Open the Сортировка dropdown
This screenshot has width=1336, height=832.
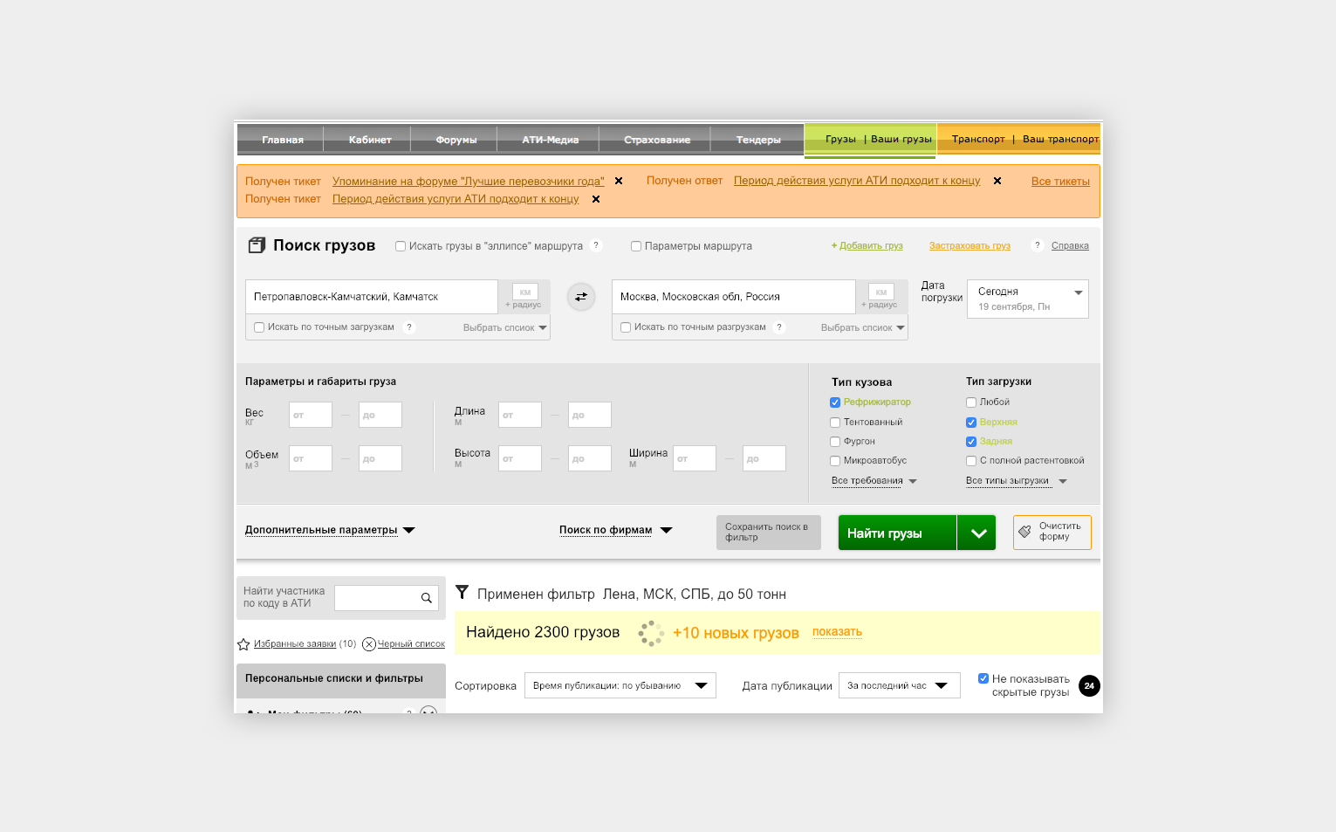click(620, 685)
